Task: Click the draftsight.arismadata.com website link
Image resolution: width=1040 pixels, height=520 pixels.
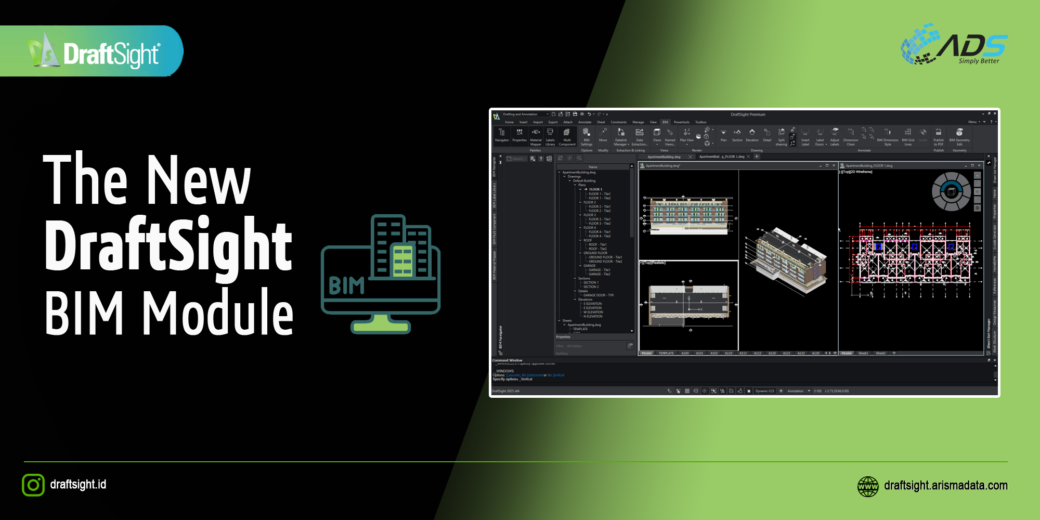Action: tap(946, 486)
